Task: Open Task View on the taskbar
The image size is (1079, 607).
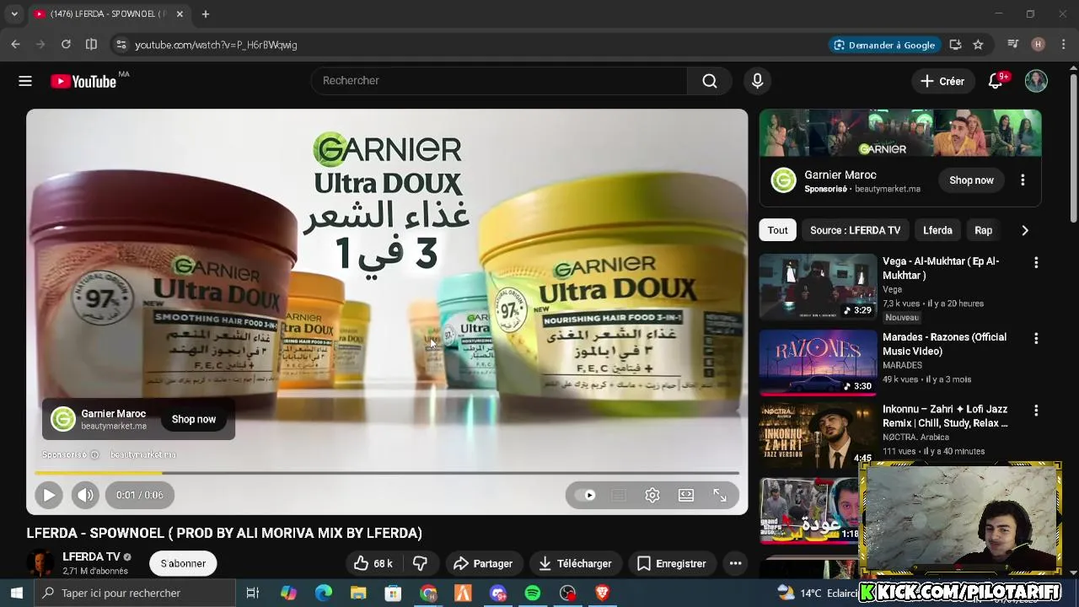Action: tap(252, 593)
